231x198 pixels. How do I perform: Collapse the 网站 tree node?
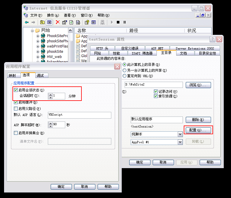32,31
